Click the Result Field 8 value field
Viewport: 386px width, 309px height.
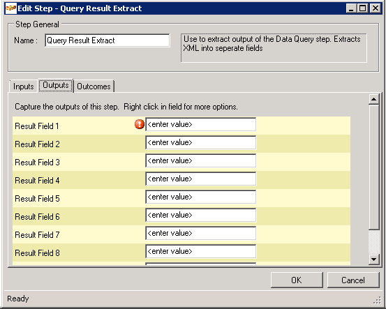[200, 251]
